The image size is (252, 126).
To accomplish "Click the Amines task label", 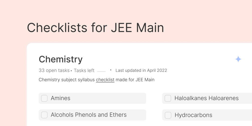I will point(60,98).
